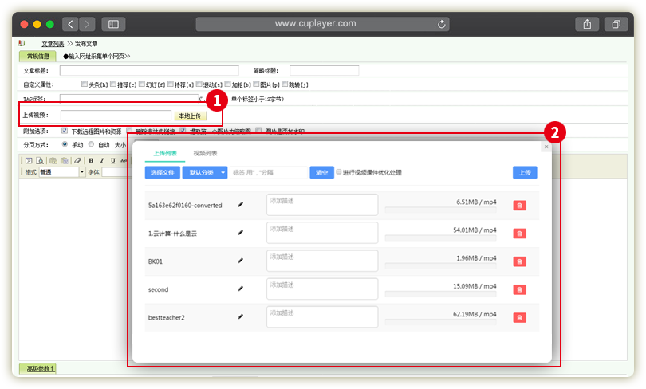The image size is (646, 389).
Task: Reload the page in the address bar
Action: [442, 24]
